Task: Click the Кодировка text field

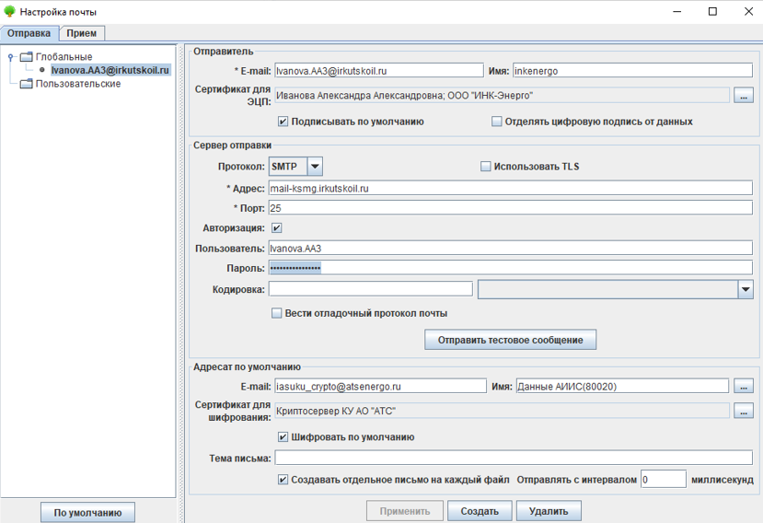Action: [370, 289]
